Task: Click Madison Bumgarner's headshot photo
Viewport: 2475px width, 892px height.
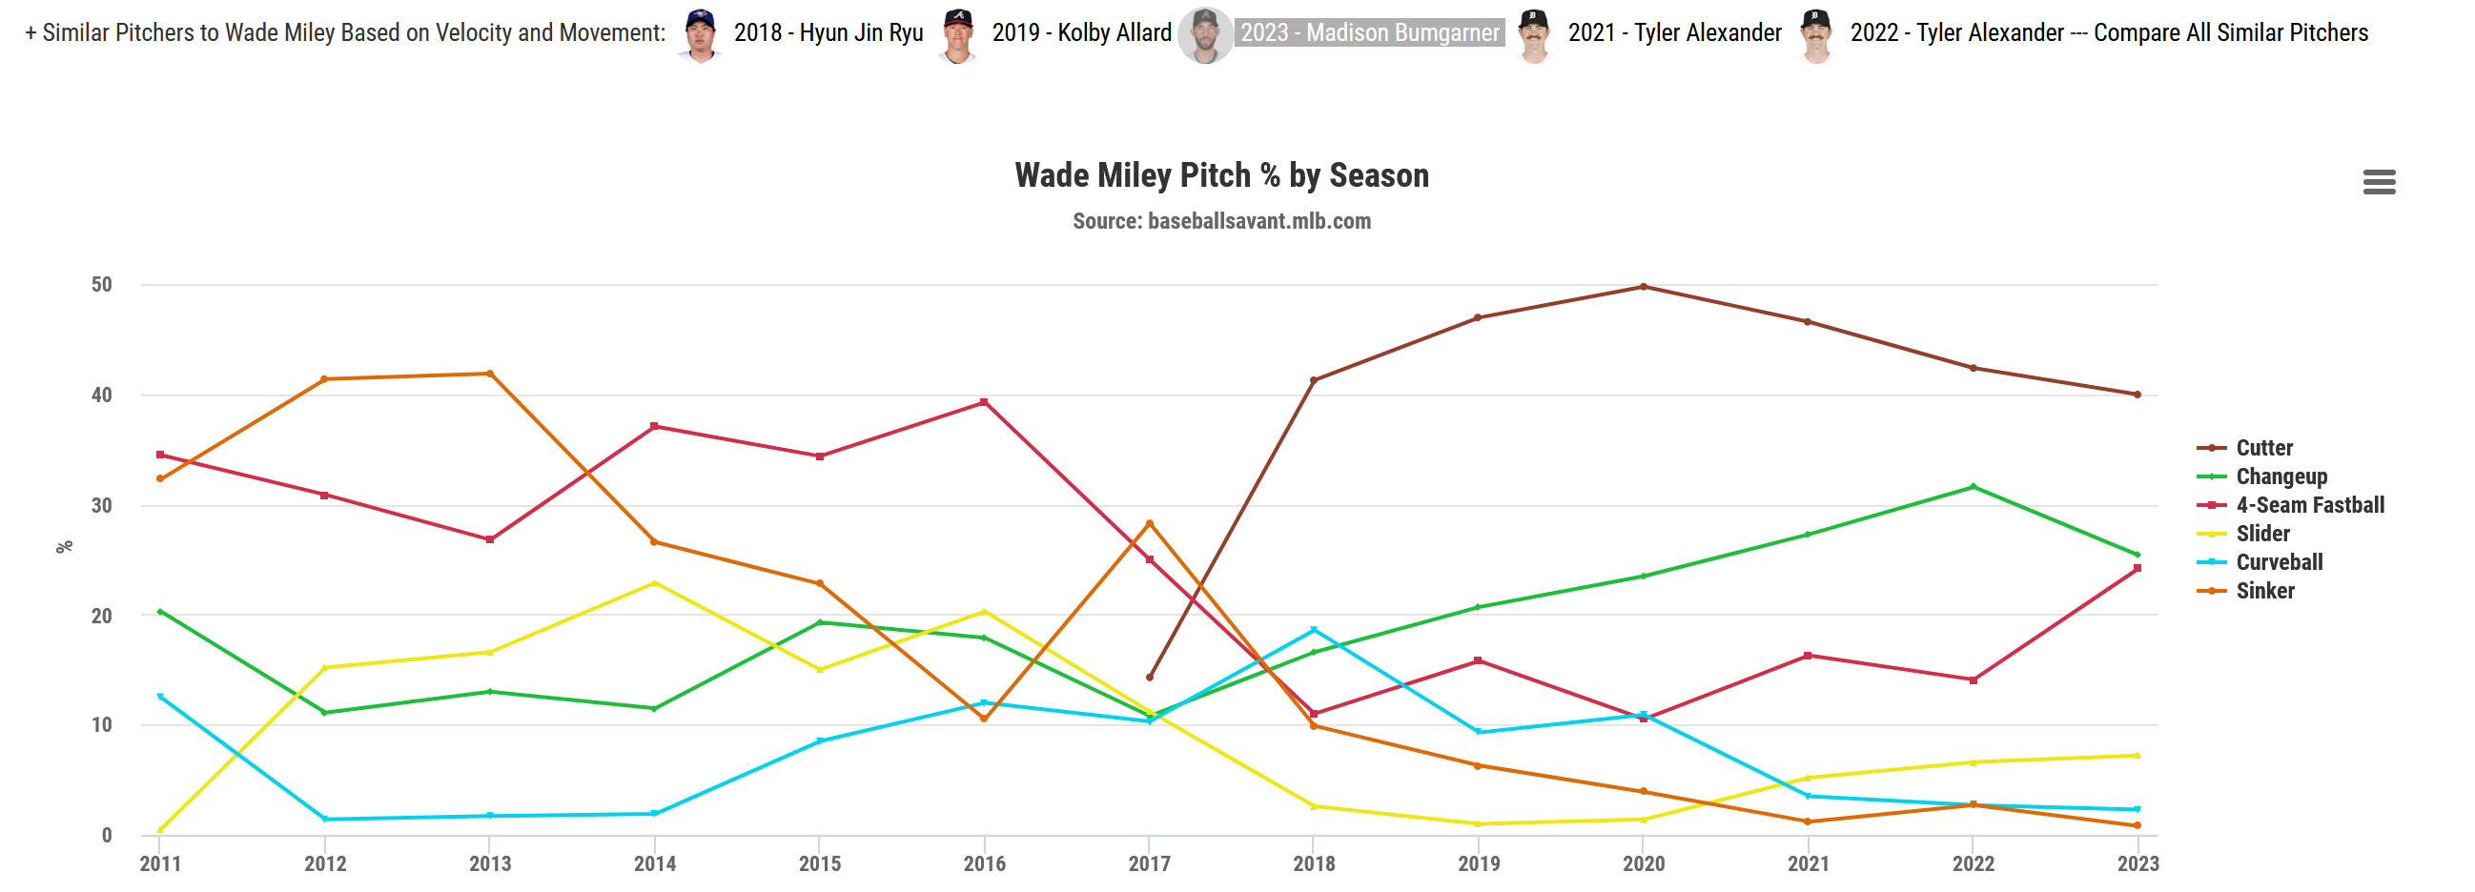Action: 1205,34
